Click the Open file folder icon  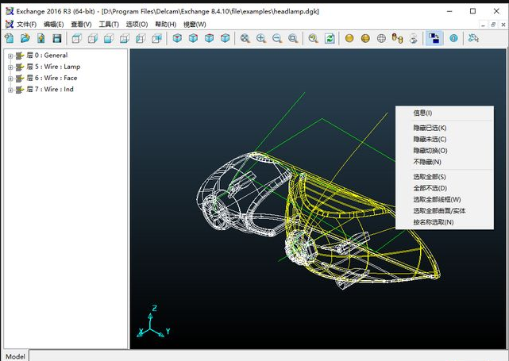click(x=25, y=38)
